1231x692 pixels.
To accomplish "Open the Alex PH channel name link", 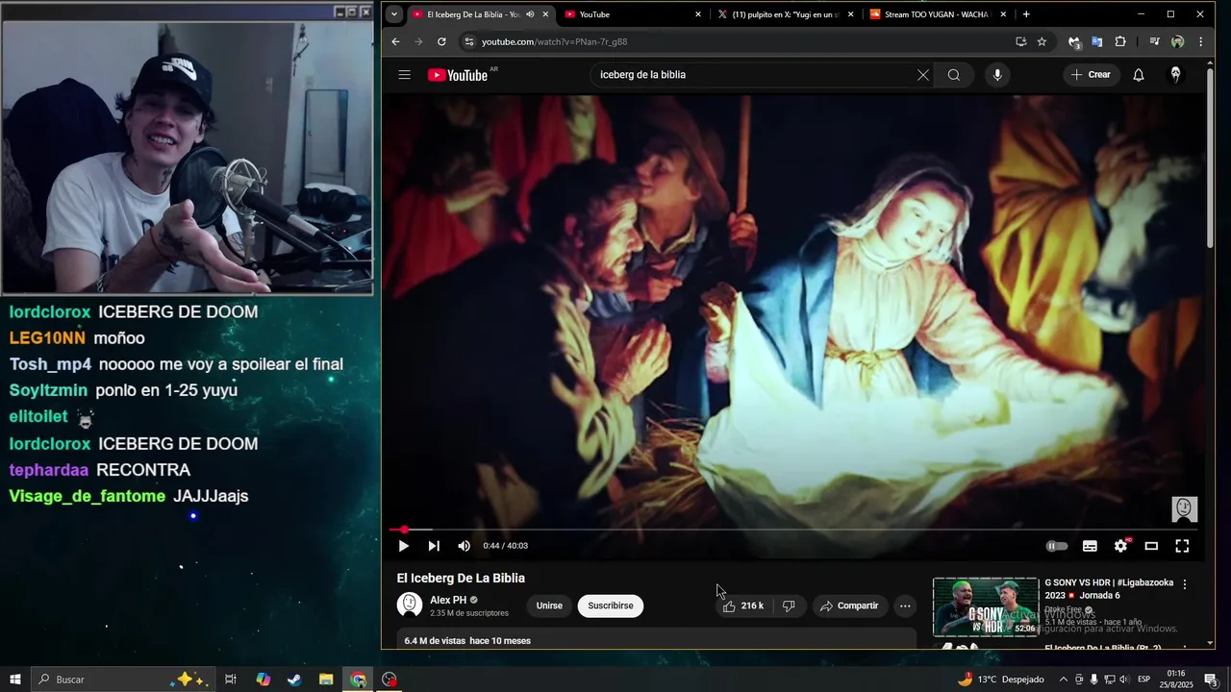I will point(448,600).
